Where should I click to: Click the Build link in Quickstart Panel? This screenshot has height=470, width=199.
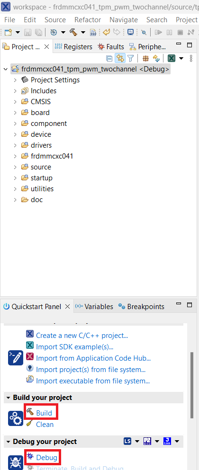44,413
